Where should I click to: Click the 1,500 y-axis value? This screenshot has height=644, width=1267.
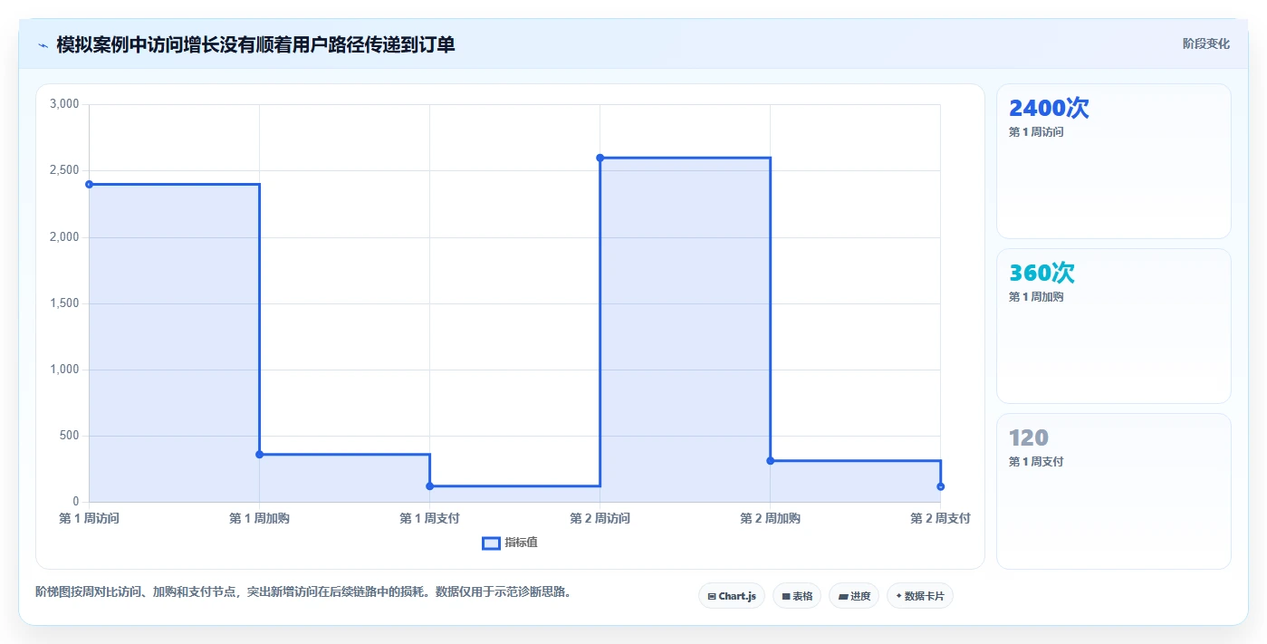[64, 303]
